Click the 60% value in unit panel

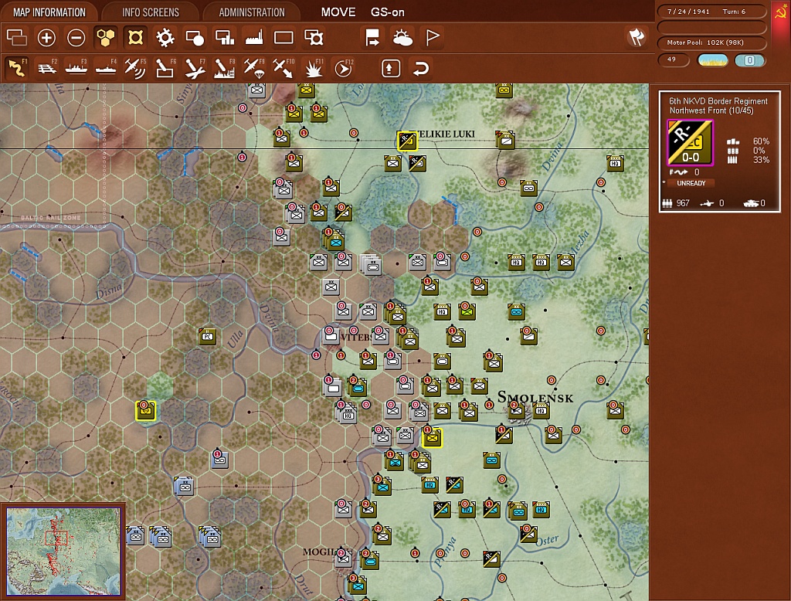coord(761,141)
